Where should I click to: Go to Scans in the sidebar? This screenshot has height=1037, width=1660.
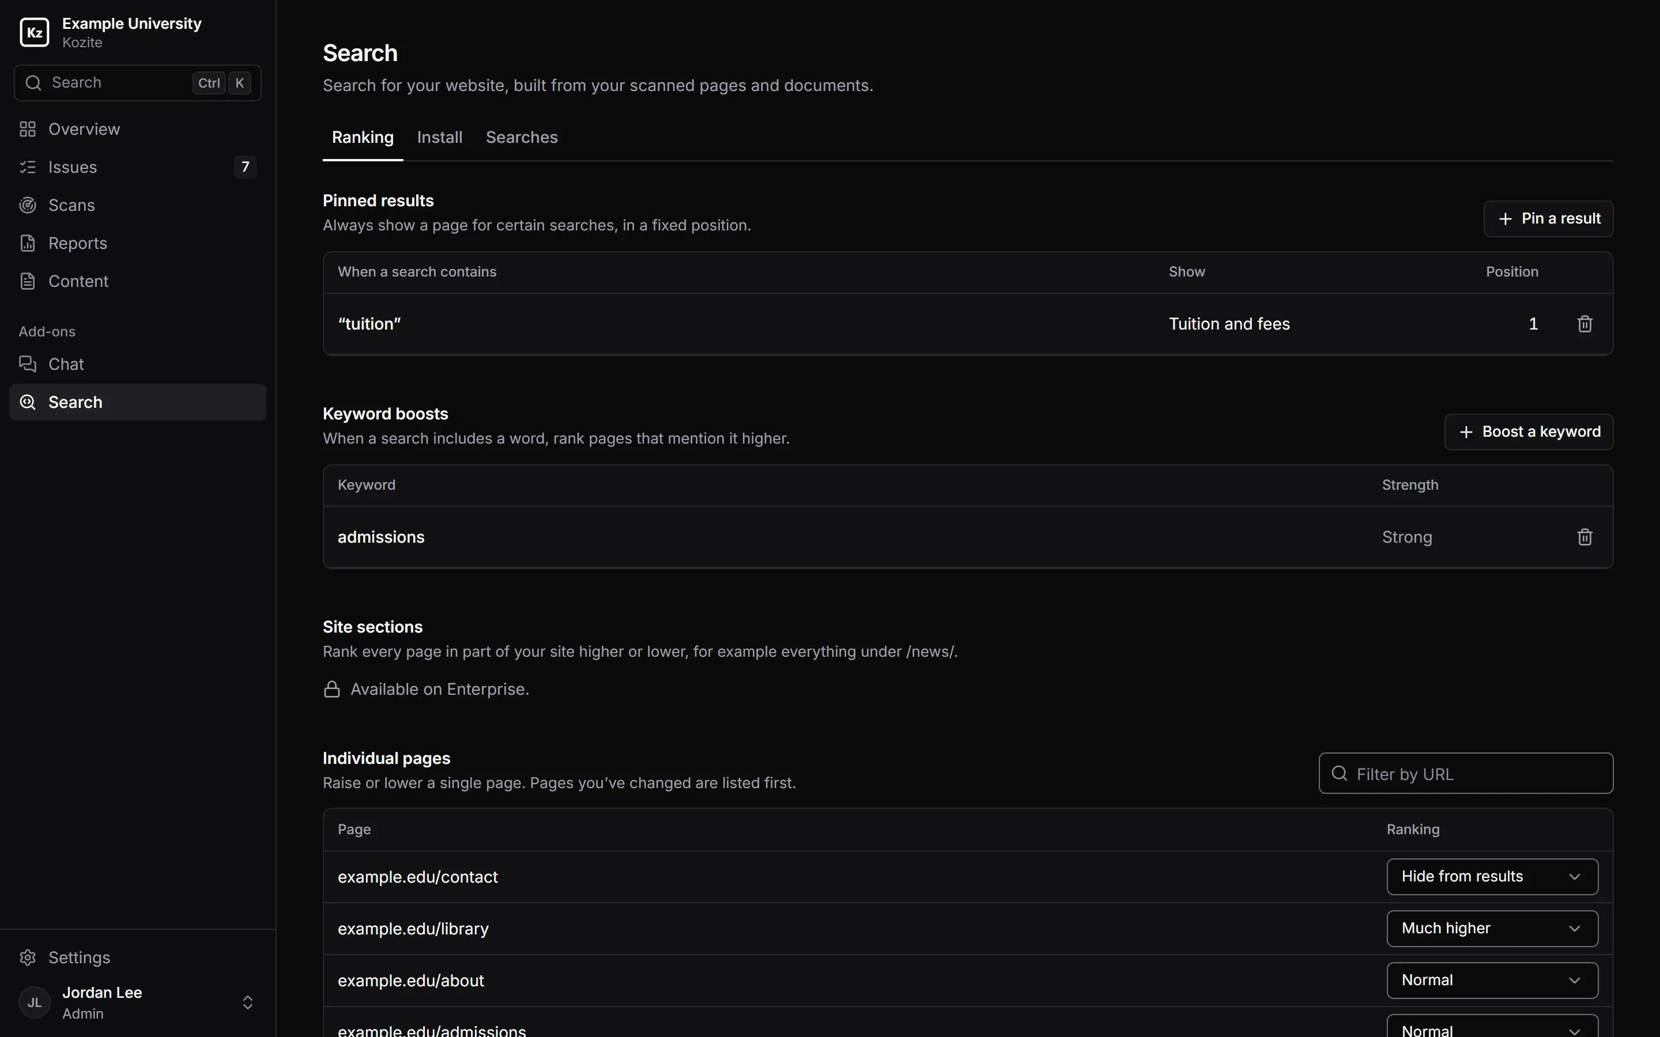[x=137, y=205]
